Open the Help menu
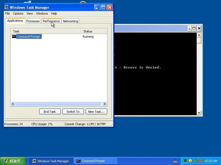221x165 pixels. [54, 13]
